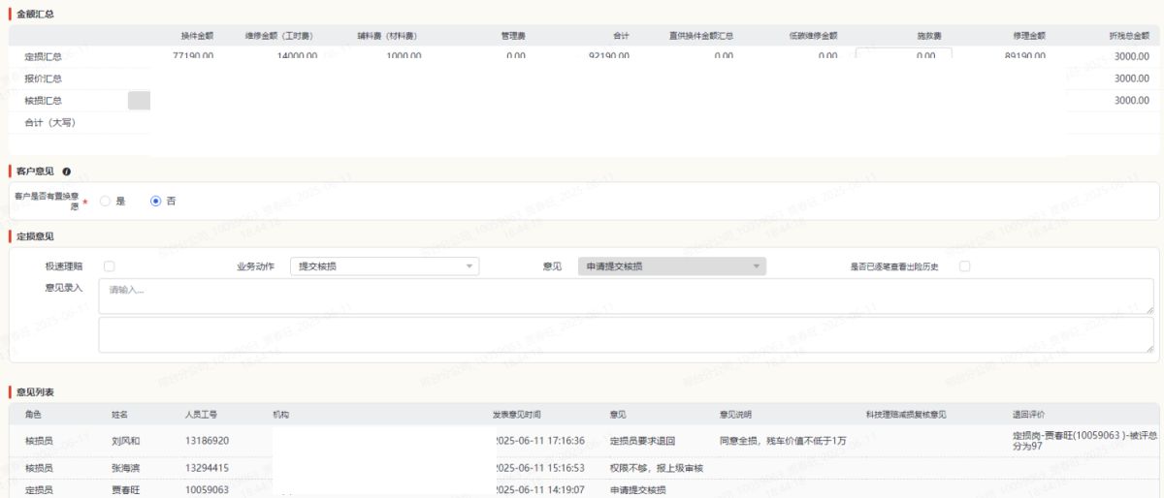Click the 折残总金额 column header

[x=1129, y=36]
